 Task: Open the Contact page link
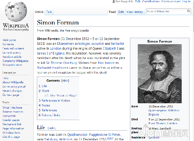(11, 95)
